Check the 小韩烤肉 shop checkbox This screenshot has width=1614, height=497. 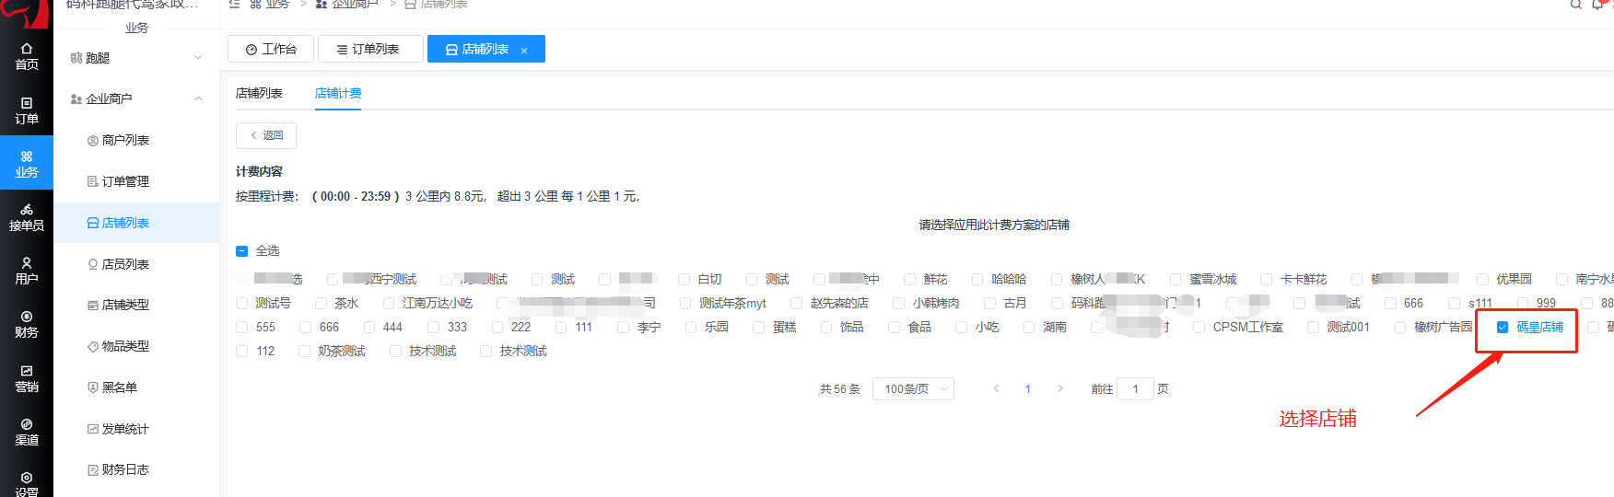point(899,303)
